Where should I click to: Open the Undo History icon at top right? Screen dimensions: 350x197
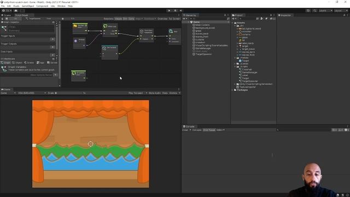tap(308, 10)
